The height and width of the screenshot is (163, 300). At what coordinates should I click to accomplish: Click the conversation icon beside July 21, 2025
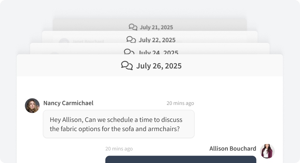[x=133, y=27]
